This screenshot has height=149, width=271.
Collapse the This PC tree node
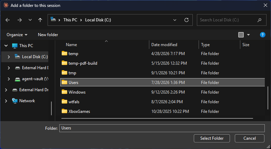coord(6,46)
